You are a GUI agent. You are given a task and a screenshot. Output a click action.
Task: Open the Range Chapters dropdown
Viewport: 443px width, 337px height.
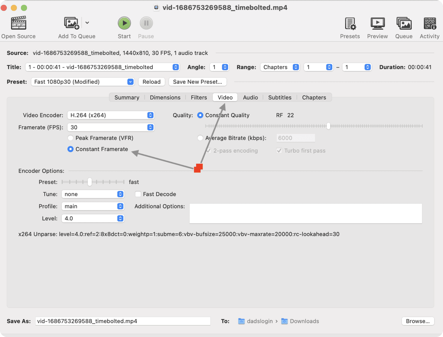click(280, 67)
